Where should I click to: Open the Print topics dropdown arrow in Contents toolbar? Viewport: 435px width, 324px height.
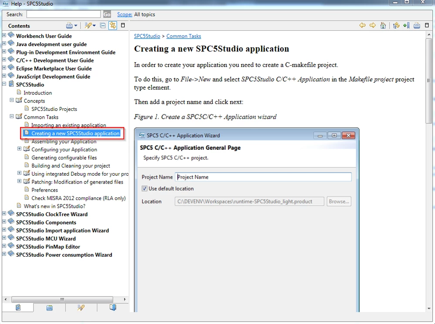(x=76, y=26)
